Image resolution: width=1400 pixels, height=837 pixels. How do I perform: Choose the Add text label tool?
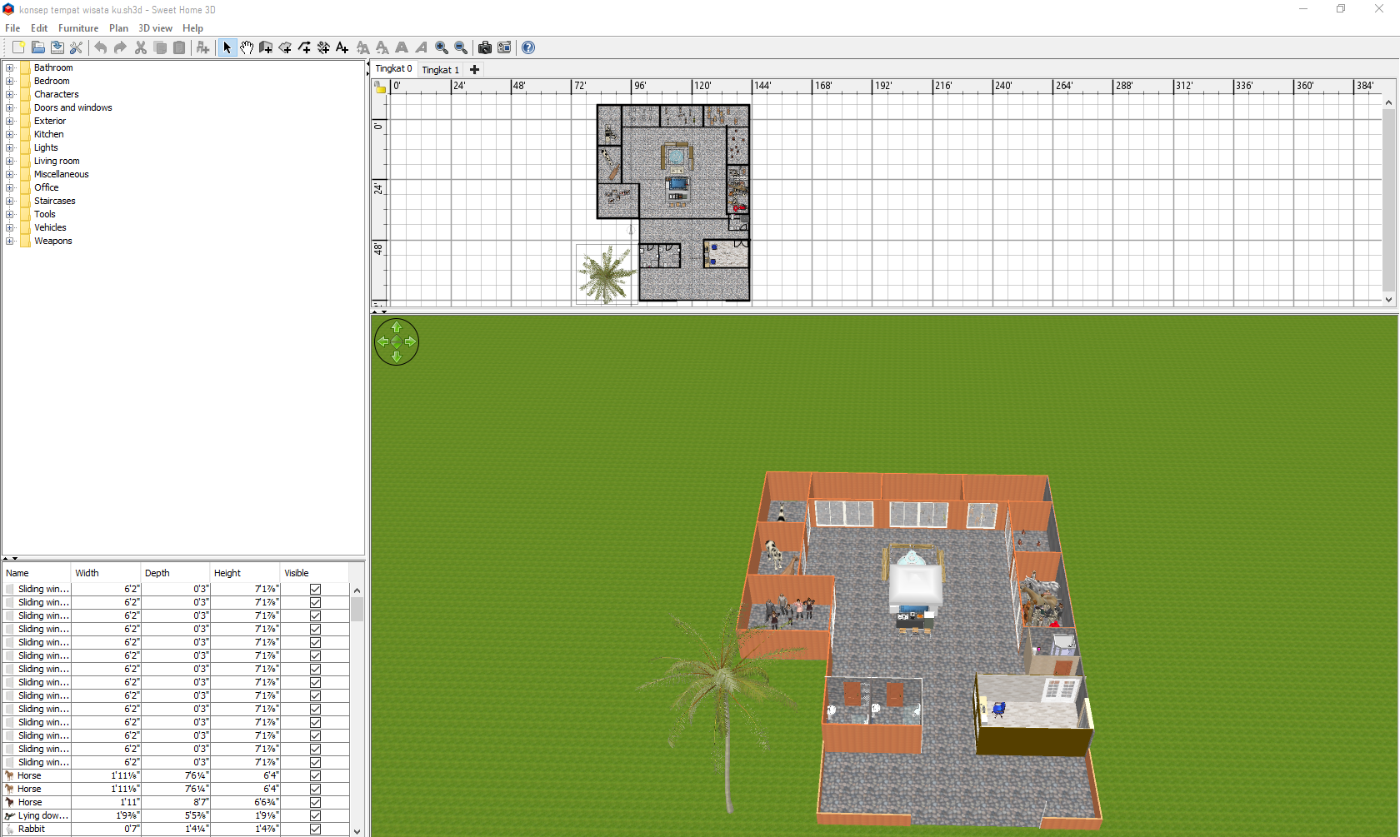click(342, 47)
